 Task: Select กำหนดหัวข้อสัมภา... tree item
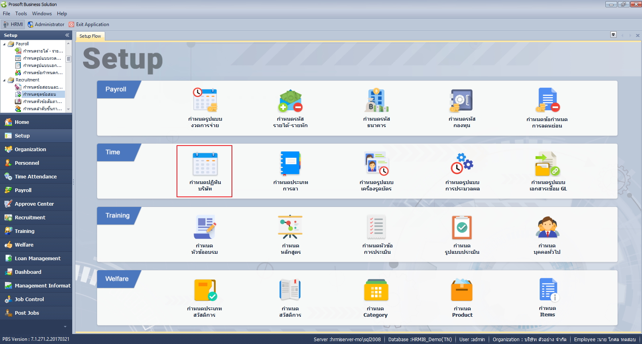click(39, 101)
